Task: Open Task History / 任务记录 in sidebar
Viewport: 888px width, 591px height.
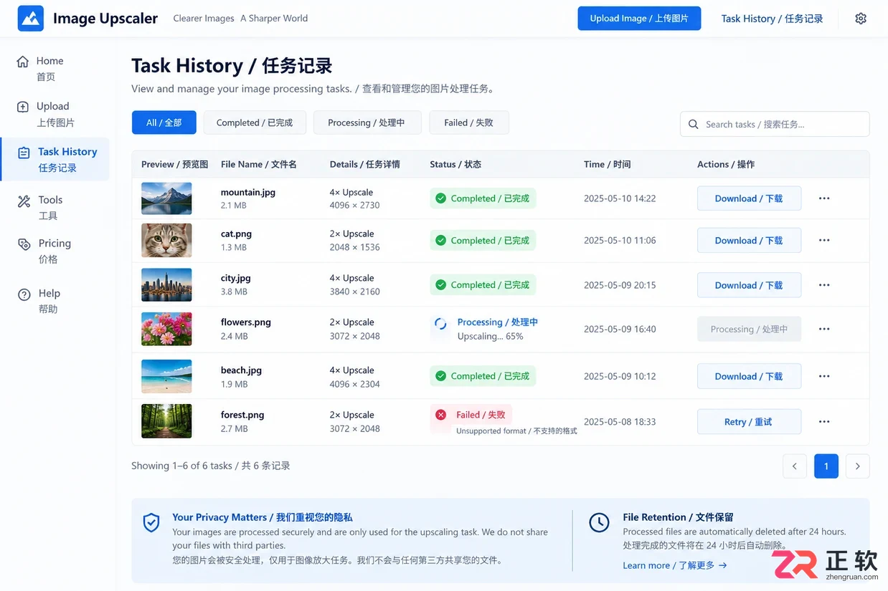Action: click(56, 159)
